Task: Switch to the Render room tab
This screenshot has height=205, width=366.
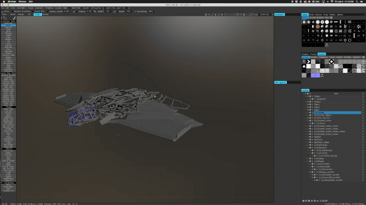Action: (46, 15)
